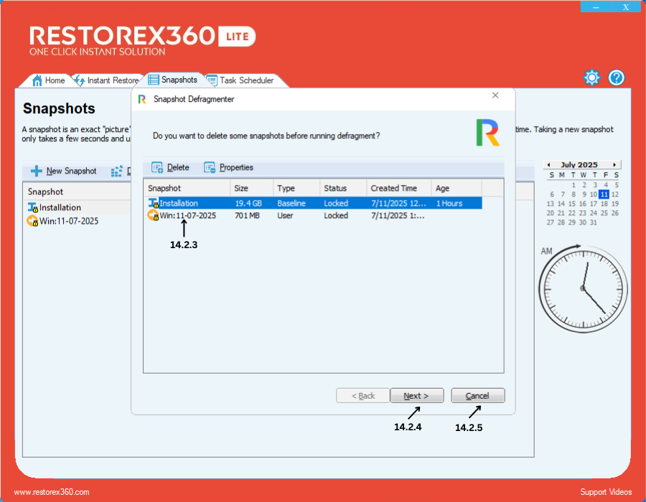Go to next month in calendar
Screen dimensions: 646x502
[x=614, y=165]
